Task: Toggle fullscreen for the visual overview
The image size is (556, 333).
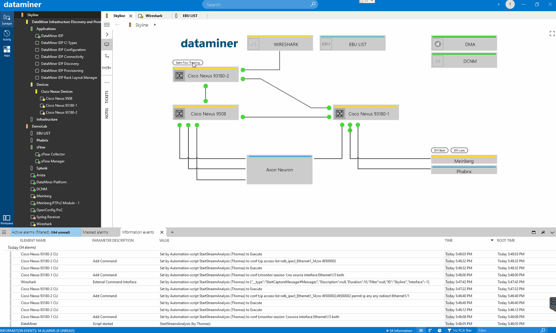Action: [552, 34]
